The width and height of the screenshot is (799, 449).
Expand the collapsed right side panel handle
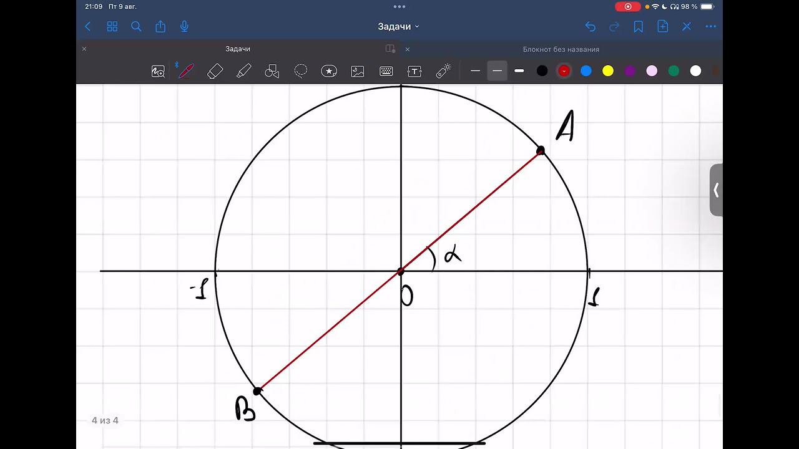point(716,190)
